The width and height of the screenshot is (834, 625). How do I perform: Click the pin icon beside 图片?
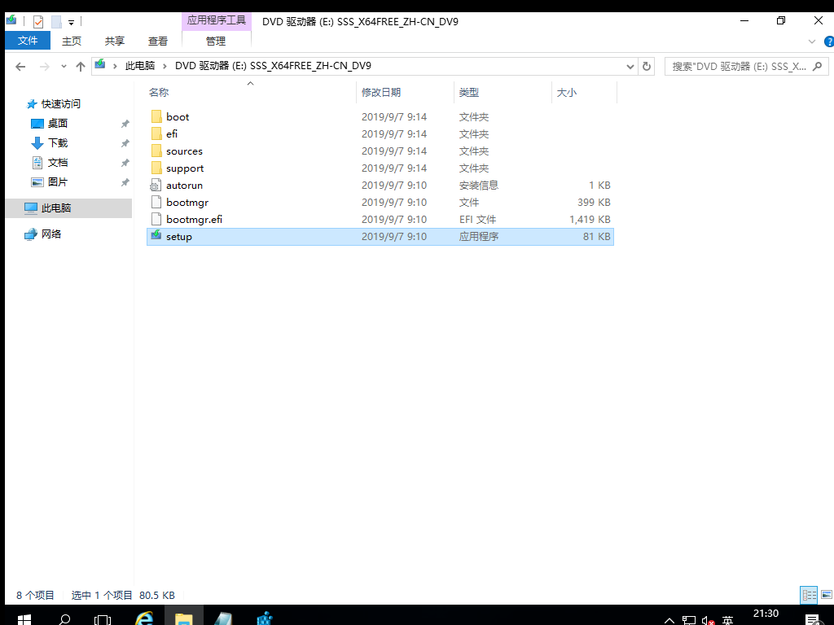click(125, 183)
